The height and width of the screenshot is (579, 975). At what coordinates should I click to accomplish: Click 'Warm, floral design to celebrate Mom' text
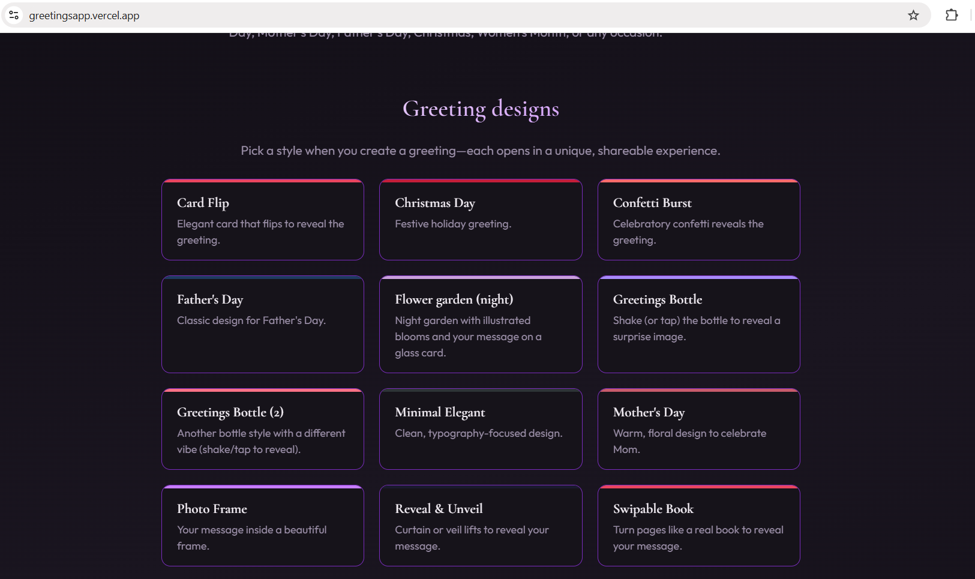tap(689, 441)
